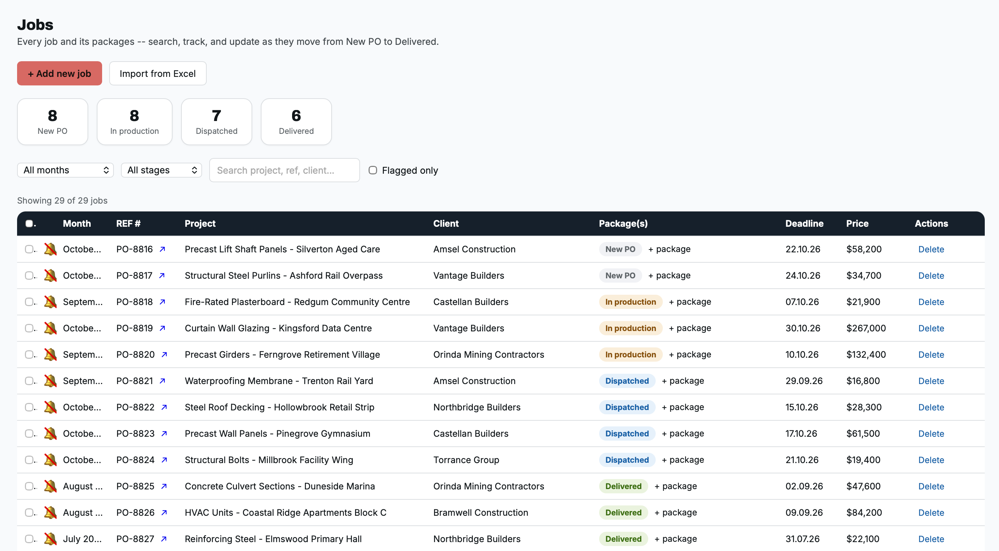Toggle the muted bell icon for PO-8817
999x551 pixels.
pos(51,275)
